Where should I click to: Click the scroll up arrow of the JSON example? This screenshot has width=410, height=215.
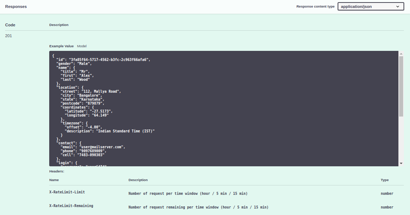tap(401, 54)
